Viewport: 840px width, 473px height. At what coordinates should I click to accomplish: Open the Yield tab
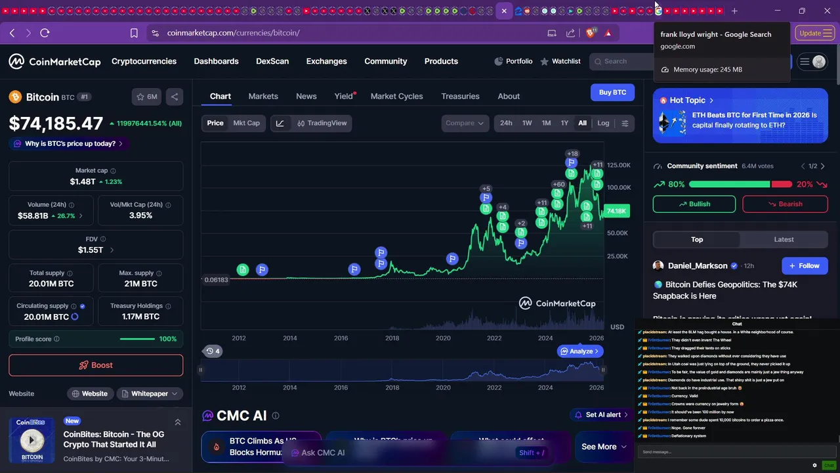point(344,97)
